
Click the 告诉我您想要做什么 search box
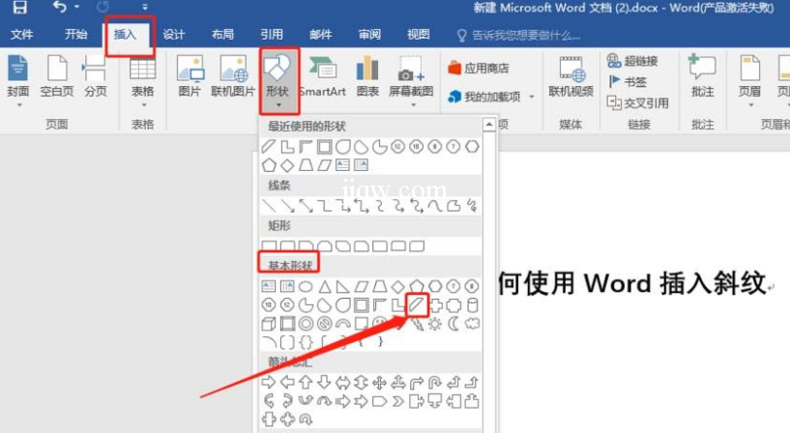tap(519, 35)
